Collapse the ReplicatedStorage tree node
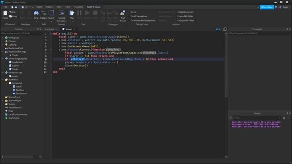The width and height of the screenshot is (292, 164). coord(3,51)
